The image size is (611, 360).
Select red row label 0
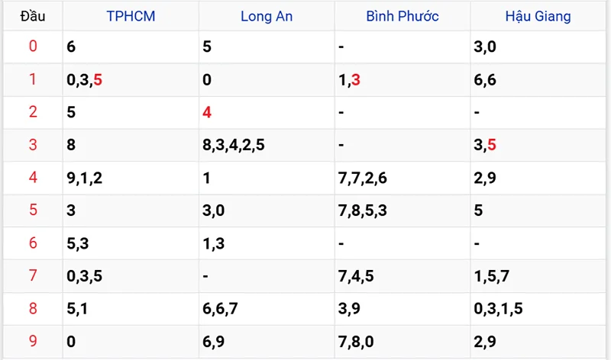pos(33,47)
